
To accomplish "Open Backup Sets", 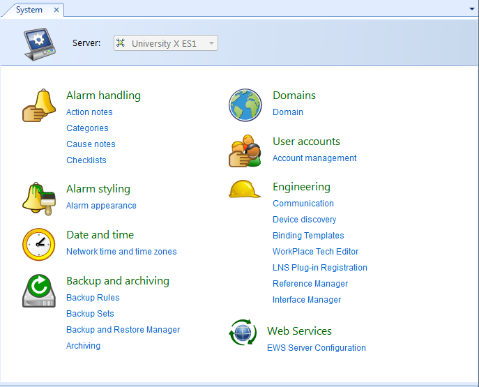I will tap(90, 313).
